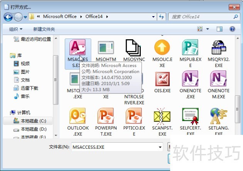Image resolution: width=243 pixels, height=171 pixels.
Task: Open the recent pages dropdown arrow
Action: point(25,17)
